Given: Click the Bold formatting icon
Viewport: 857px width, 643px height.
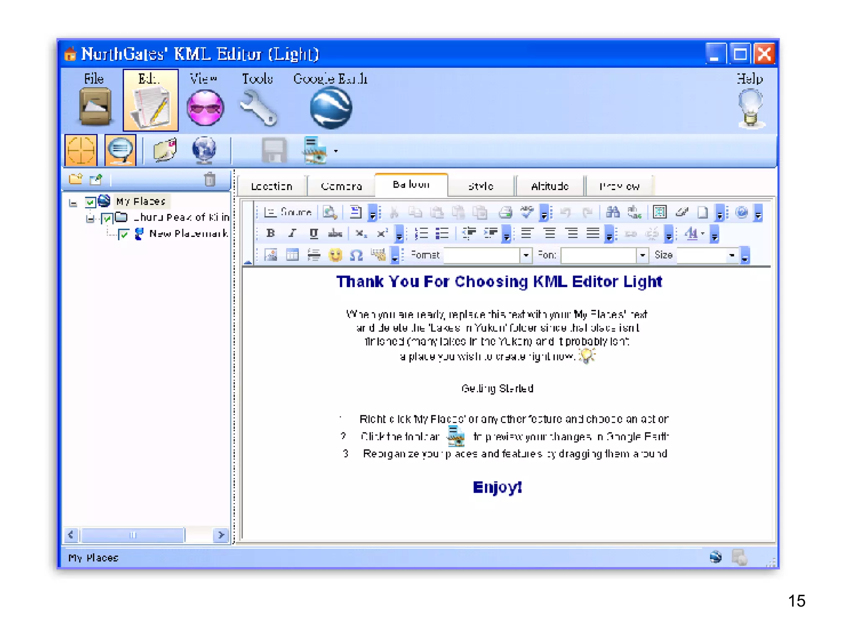Looking at the screenshot, I should [271, 233].
